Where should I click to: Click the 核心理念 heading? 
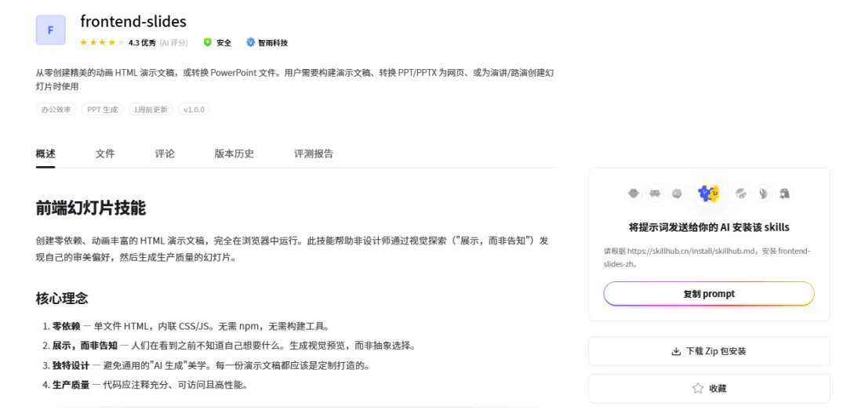[x=62, y=298]
